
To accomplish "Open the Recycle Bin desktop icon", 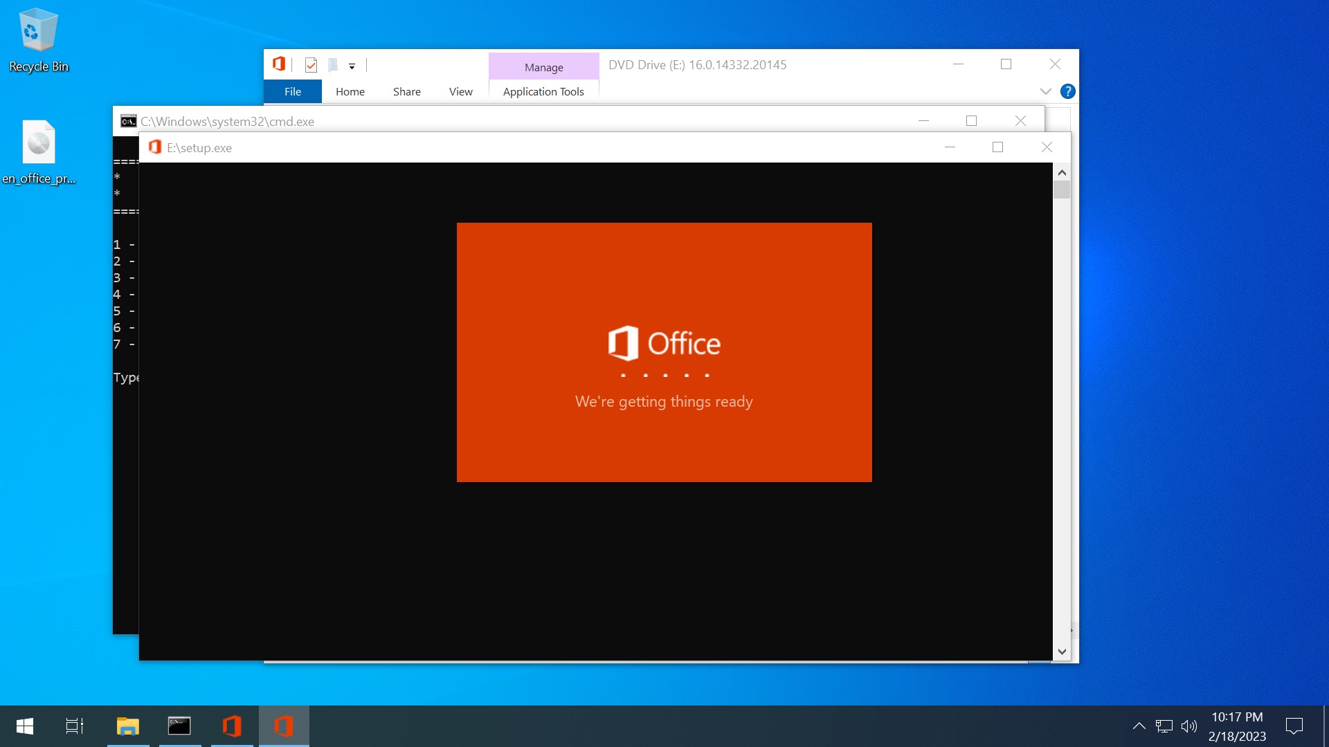I will pos(39,40).
